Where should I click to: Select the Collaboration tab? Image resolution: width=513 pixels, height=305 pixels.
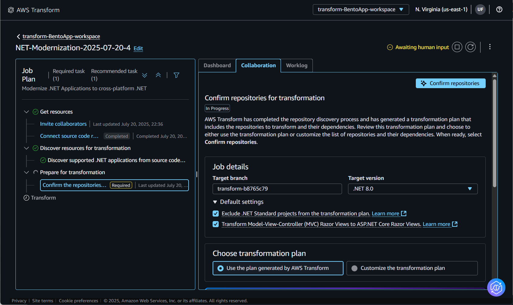258,65
